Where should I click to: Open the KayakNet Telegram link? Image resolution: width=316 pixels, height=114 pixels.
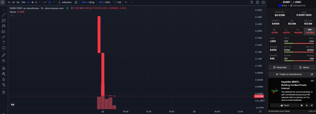tap(311, 105)
